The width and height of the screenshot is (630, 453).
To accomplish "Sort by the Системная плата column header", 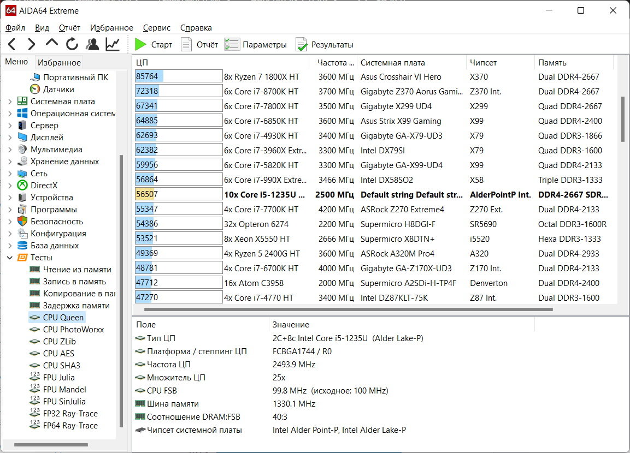I will (x=412, y=63).
